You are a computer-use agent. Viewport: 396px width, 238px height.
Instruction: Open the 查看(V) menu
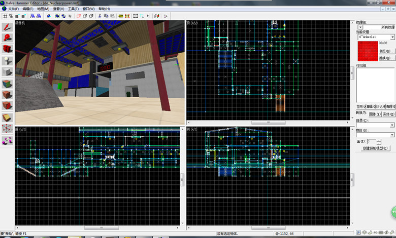(x=58, y=9)
